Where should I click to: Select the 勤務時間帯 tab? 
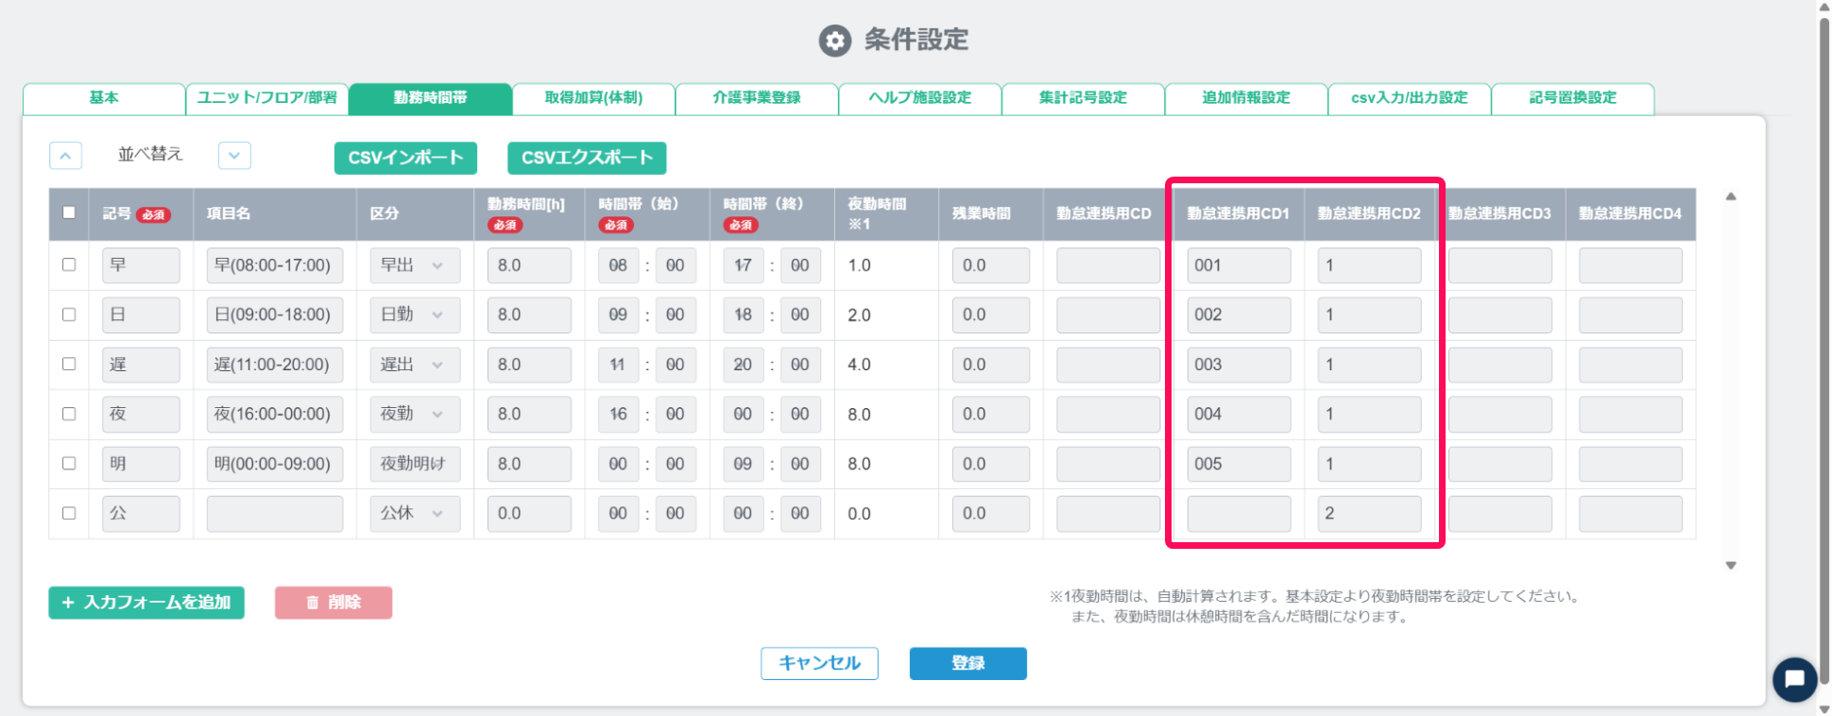point(430,98)
